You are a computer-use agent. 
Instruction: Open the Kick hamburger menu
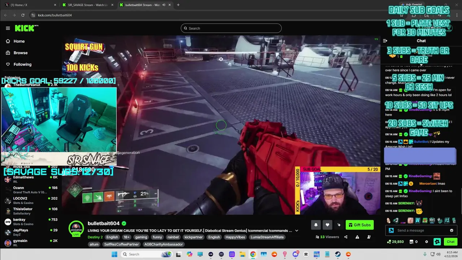coord(8,28)
